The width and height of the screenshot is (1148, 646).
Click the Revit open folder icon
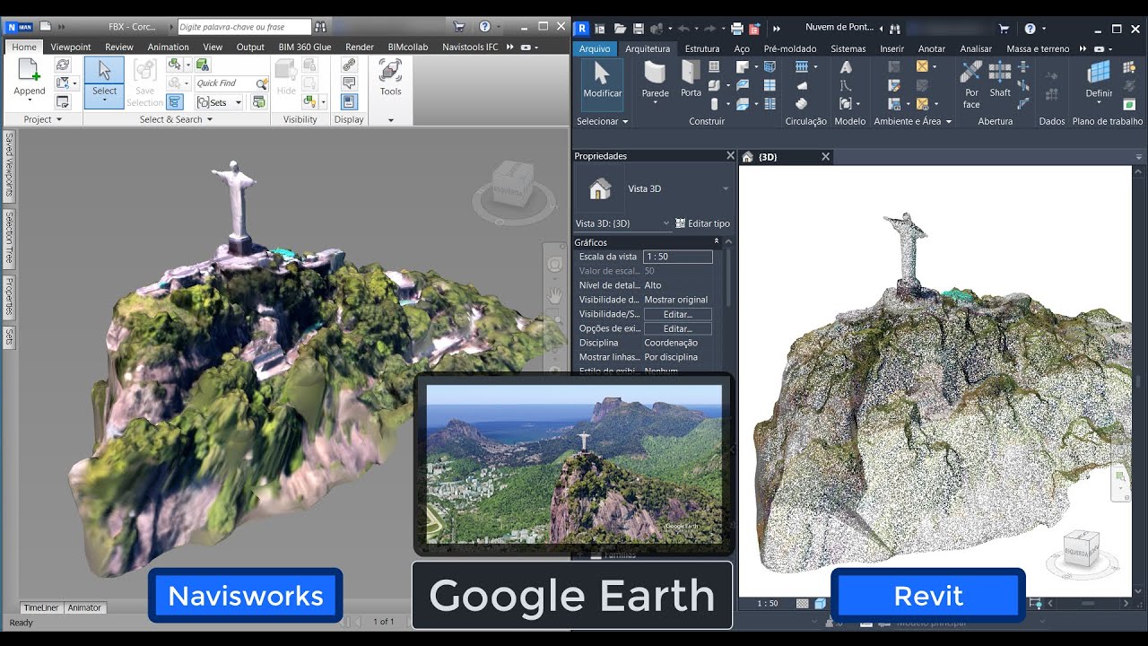(619, 29)
